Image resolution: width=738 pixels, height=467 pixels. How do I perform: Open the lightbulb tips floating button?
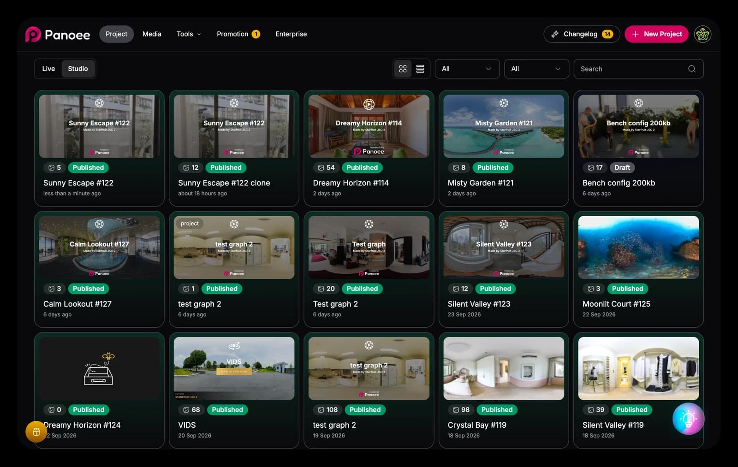(688, 419)
